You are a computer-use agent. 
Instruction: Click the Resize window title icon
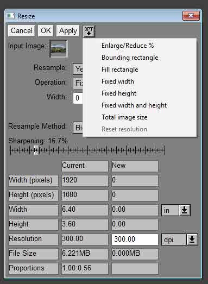tap(10, 16)
